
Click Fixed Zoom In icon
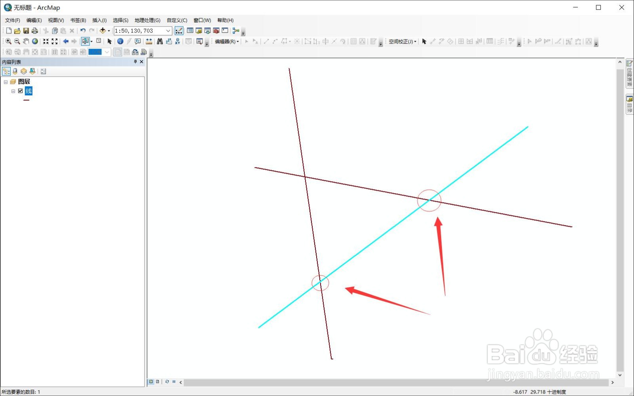point(46,41)
